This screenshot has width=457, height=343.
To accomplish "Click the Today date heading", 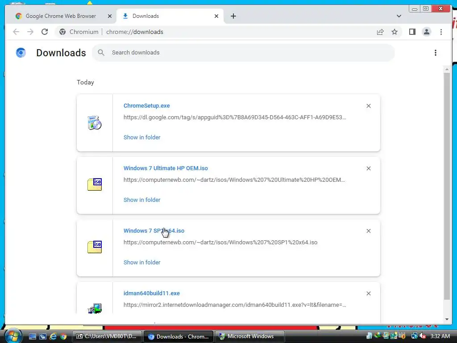I will click(x=85, y=82).
